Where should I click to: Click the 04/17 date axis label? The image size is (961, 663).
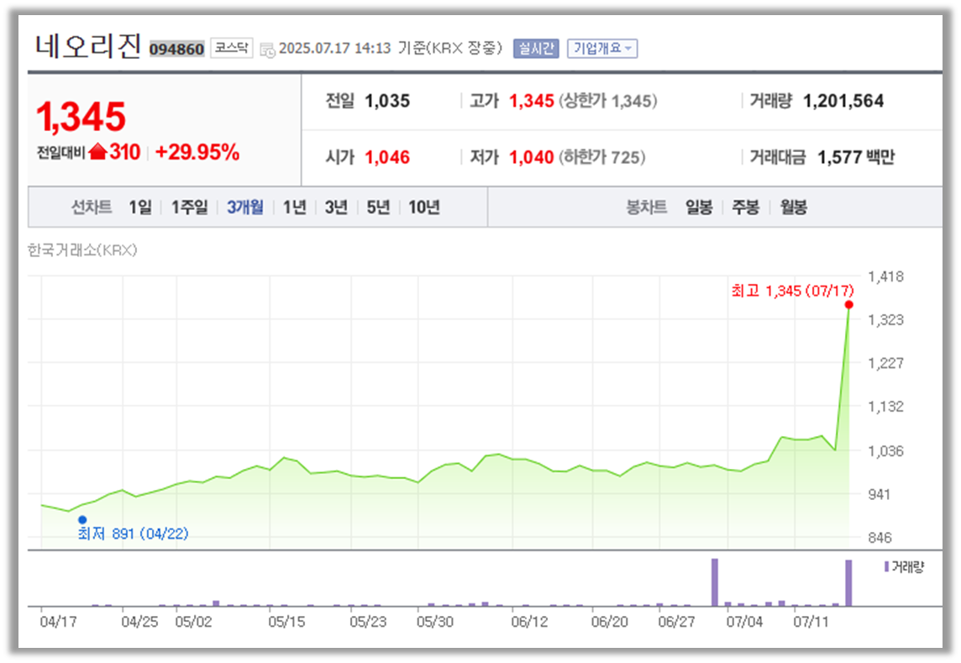[x=58, y=622]
